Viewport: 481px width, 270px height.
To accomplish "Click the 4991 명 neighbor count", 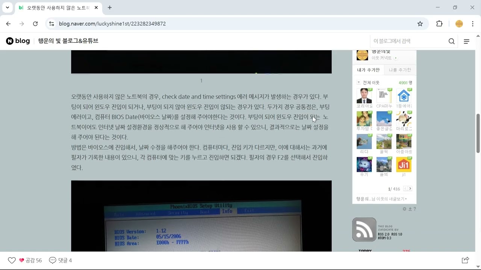I will click(405, 82).
